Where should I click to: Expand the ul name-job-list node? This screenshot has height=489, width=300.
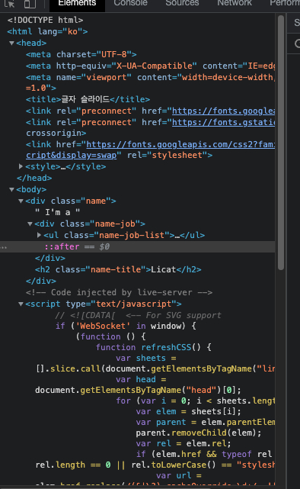pos(39,235)
